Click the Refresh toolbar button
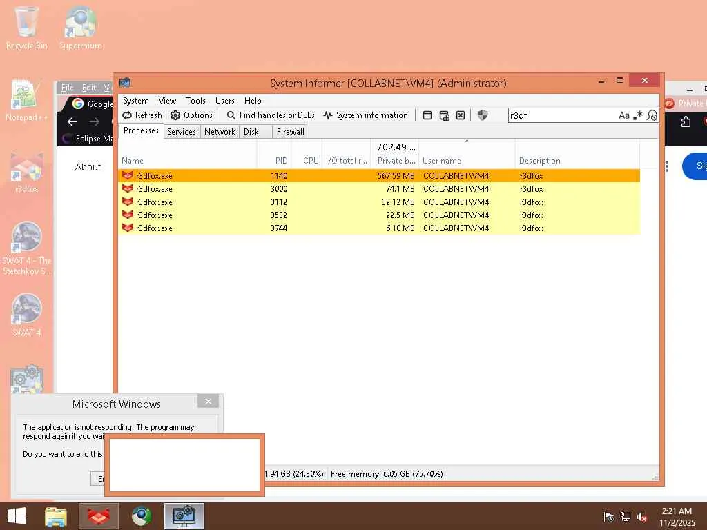 coord(142,115)
